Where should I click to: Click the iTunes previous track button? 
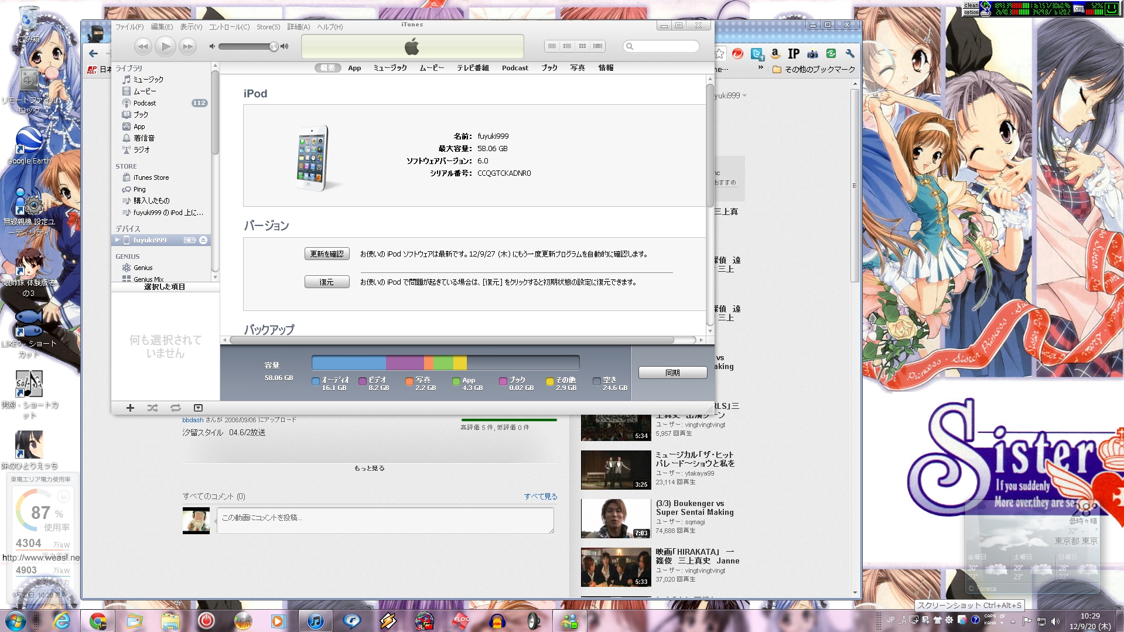(142, 46)
